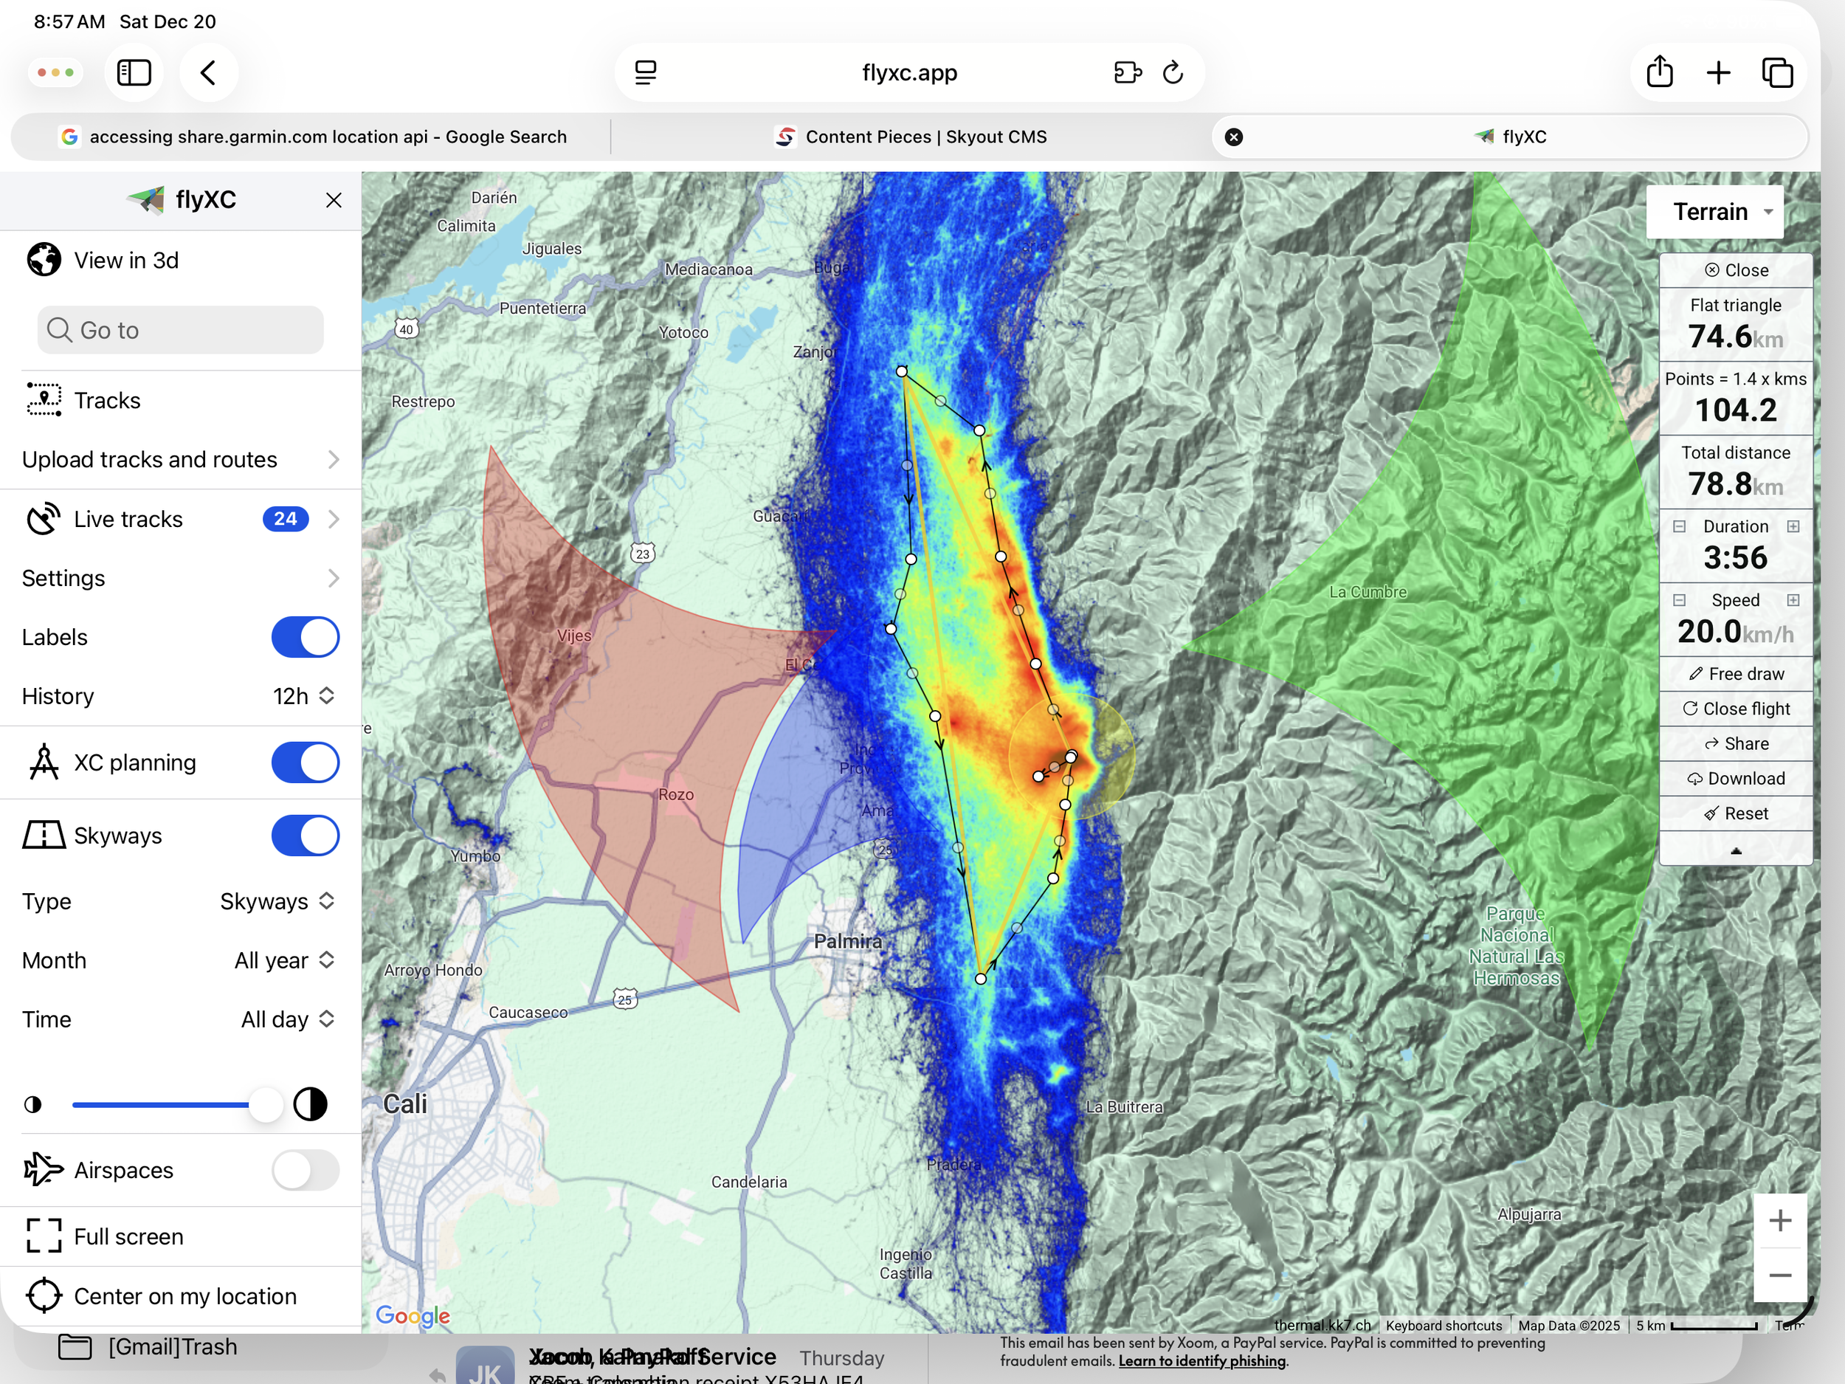Turn off the Skyways switch
The height and width of the screenshot is (1384, 1845).
click(x=305, y=835)
